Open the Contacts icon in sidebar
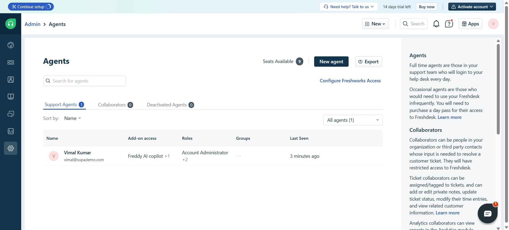 point(11,79)
